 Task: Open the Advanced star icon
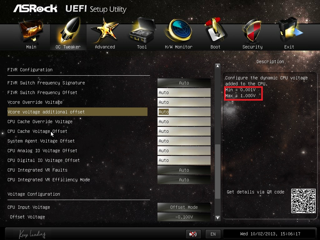(105, 31)
